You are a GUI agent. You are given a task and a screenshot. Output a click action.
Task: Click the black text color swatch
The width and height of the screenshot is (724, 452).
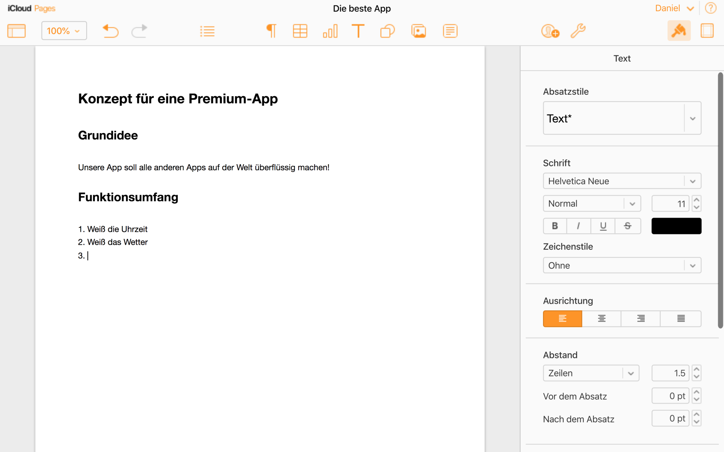pyautogui.click(x=676, y=226)
